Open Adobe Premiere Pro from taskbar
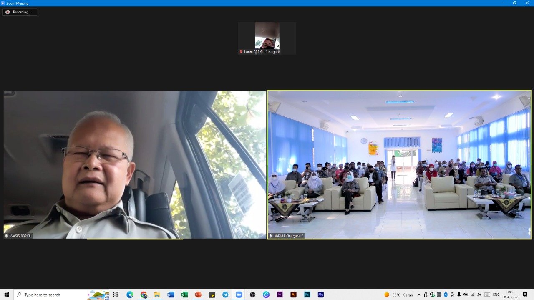This screenshot has width=534, height=300. coord(280,295)
